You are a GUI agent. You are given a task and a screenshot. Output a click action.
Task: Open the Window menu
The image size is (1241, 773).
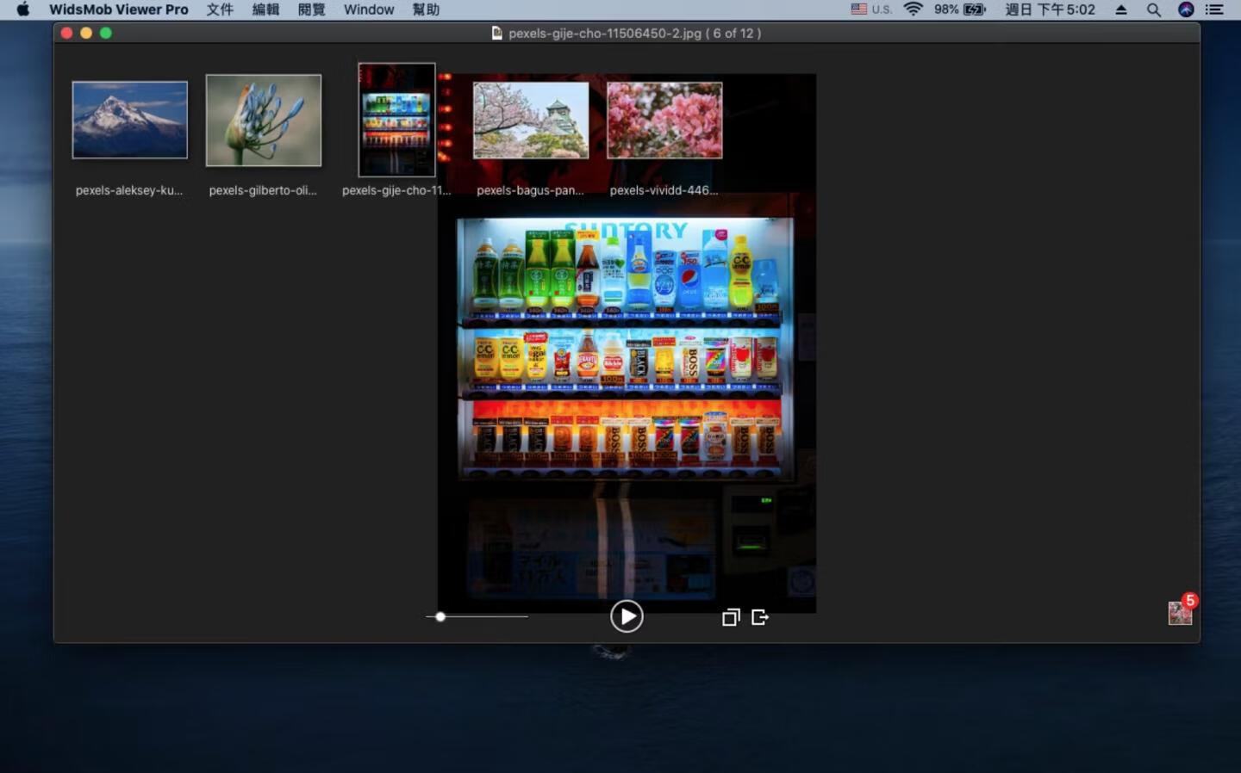369,9
